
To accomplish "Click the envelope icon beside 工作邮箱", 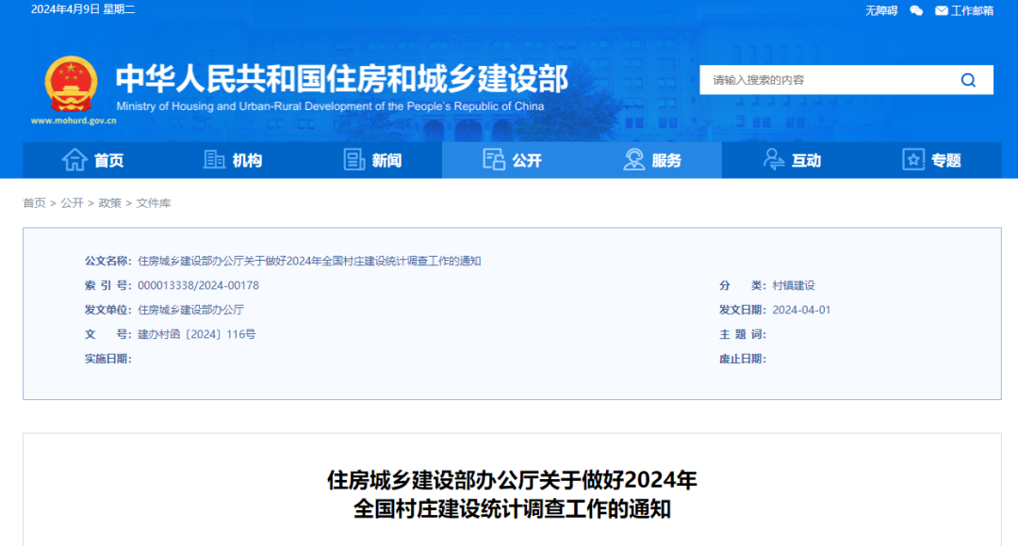I will 940,10.
